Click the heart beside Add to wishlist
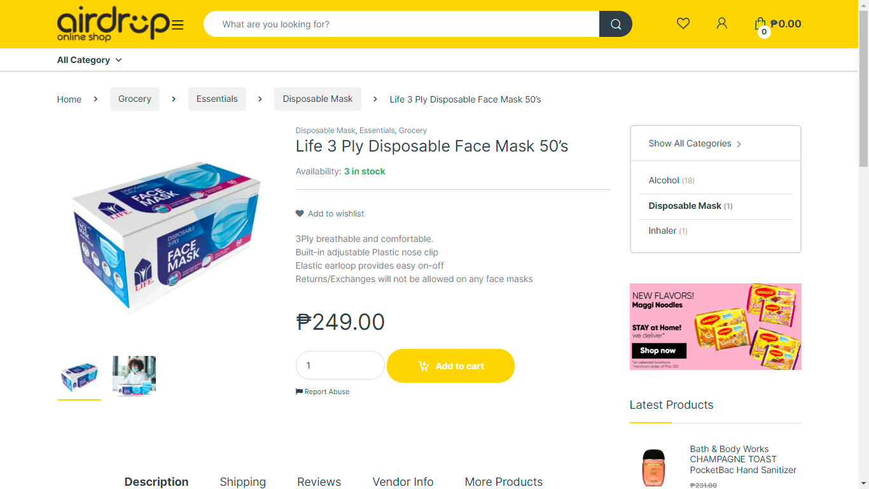 pos(300,214)
